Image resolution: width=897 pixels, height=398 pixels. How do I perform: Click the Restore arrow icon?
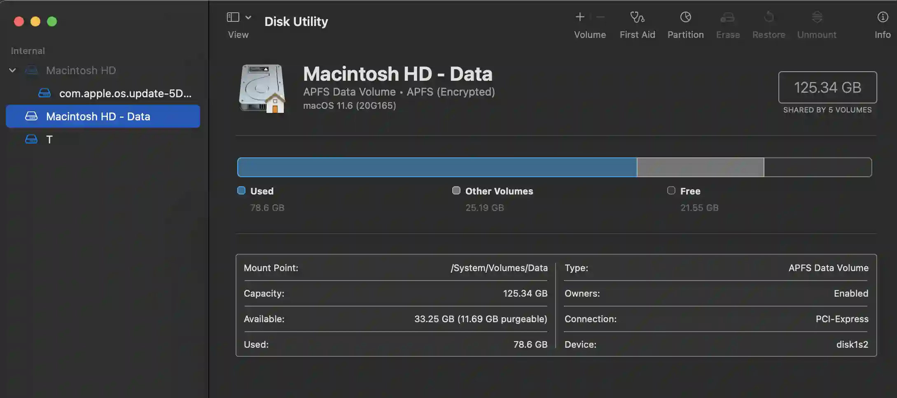769,17
